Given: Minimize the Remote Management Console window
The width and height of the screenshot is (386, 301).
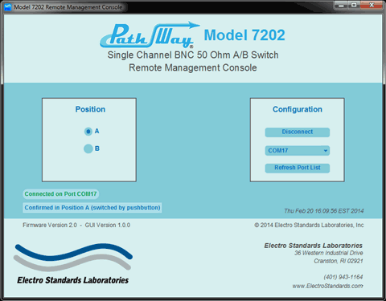Looking at the screenshot, I should tap(341, 5).
